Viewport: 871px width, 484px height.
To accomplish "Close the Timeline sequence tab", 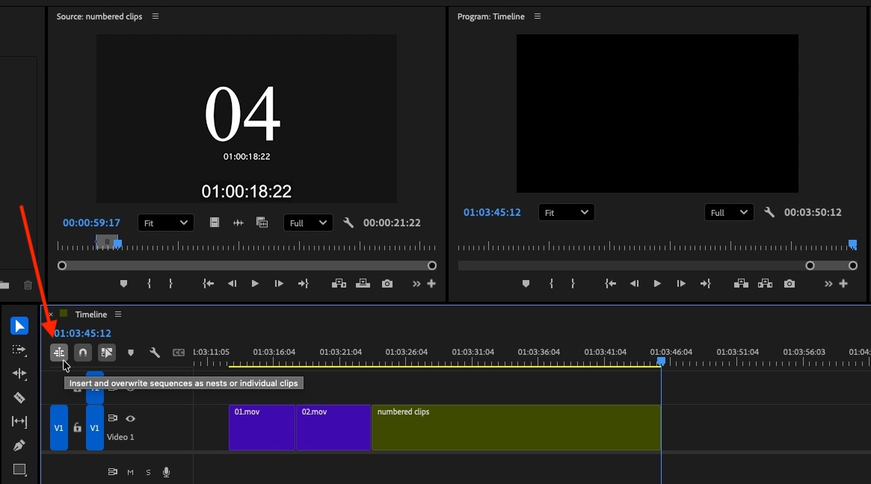I will tap(51, 314).
